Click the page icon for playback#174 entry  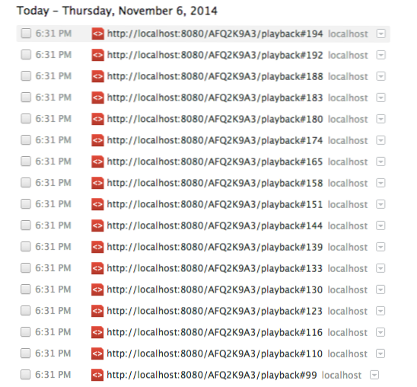click(x=97, y=140)
